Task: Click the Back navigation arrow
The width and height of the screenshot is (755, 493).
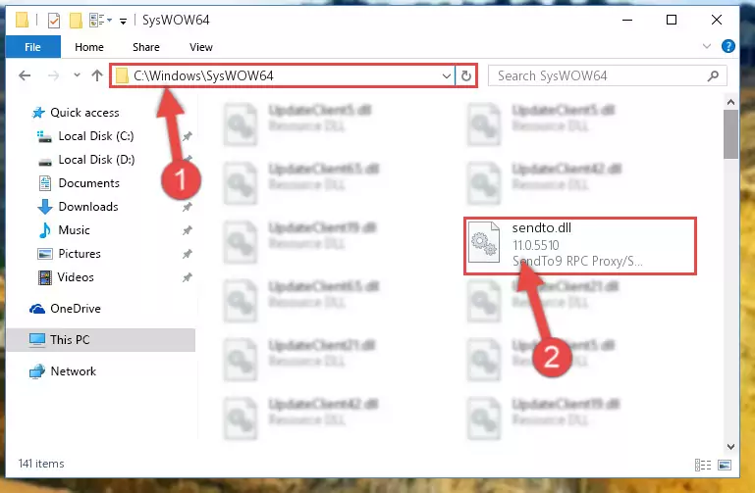Action: [25, 75]
